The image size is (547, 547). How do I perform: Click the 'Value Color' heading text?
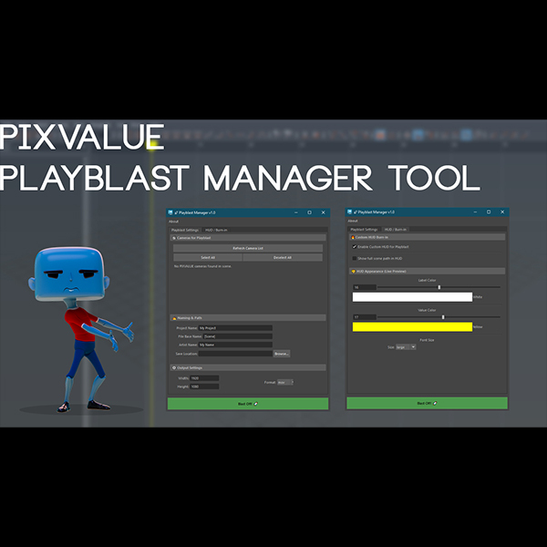pyautogui.click(x=427, y=310)
